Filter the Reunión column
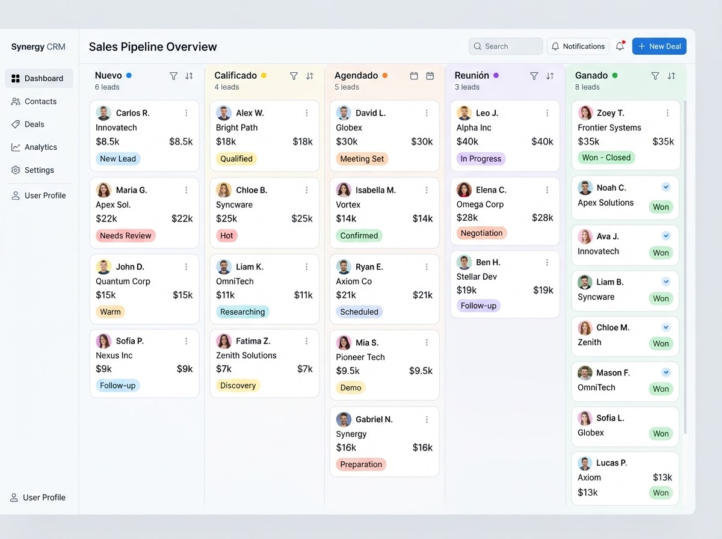Screen dimensions: 722x539 [534, 76]
